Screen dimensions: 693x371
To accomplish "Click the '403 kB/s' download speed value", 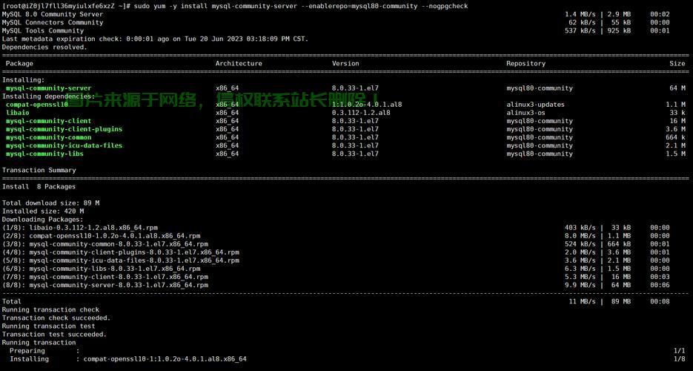I will (x=580, y=228).
